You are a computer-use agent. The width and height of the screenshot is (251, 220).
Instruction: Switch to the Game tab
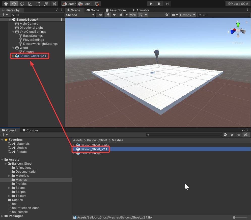pos(93,10)
